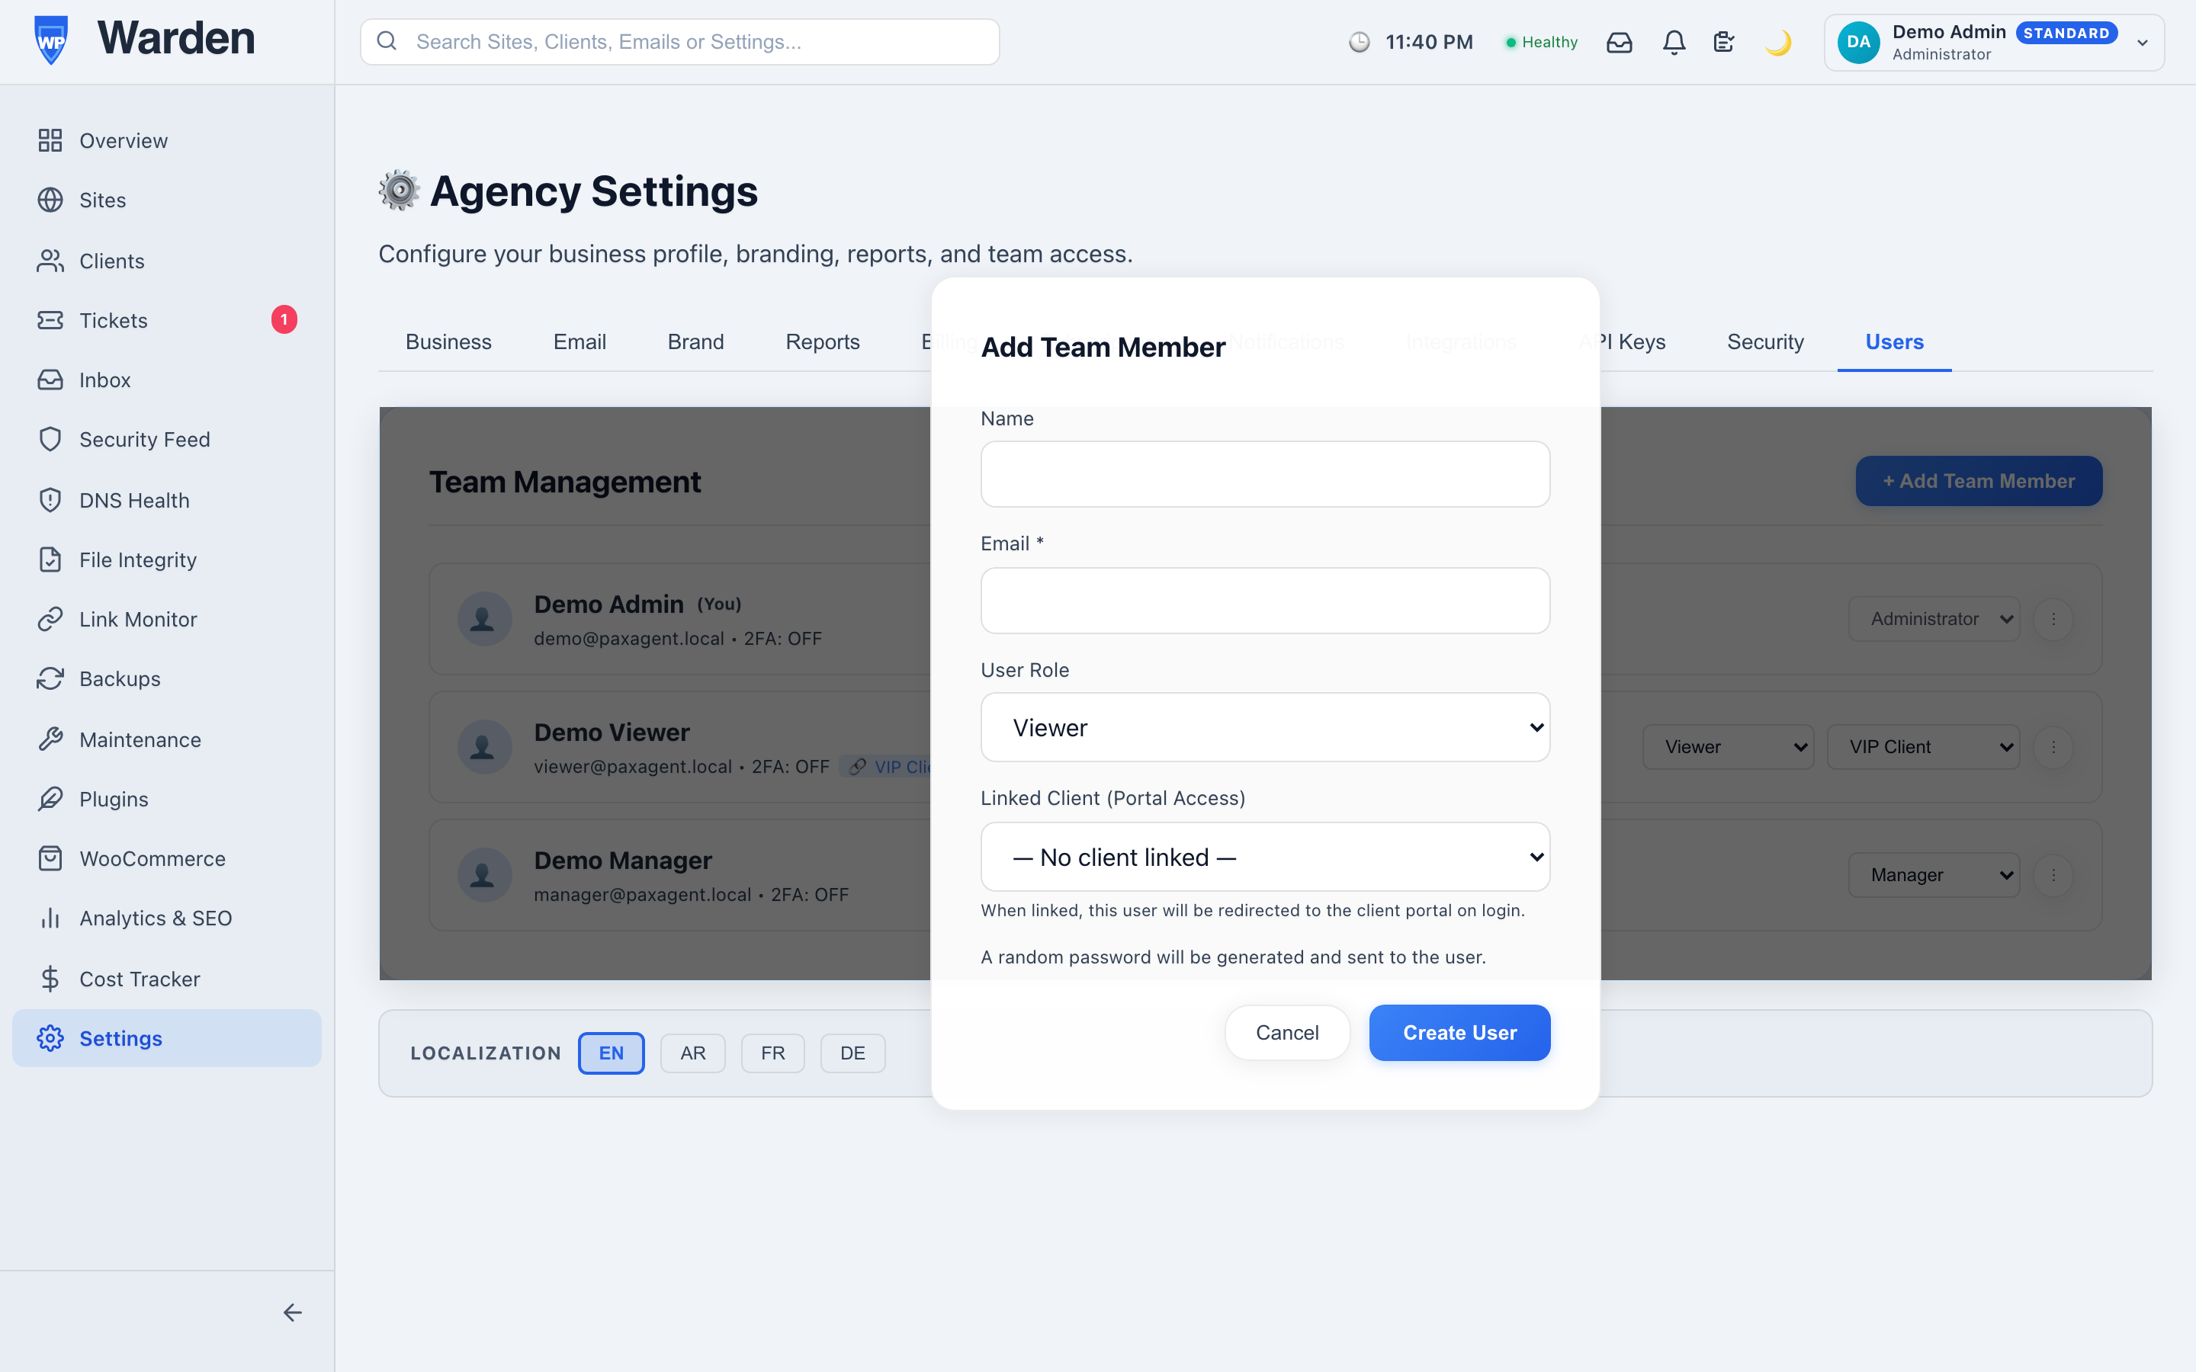Screen dimensions: 2196x1372
Task: Click + Add Team Member button
Action: pos(1979,481)
